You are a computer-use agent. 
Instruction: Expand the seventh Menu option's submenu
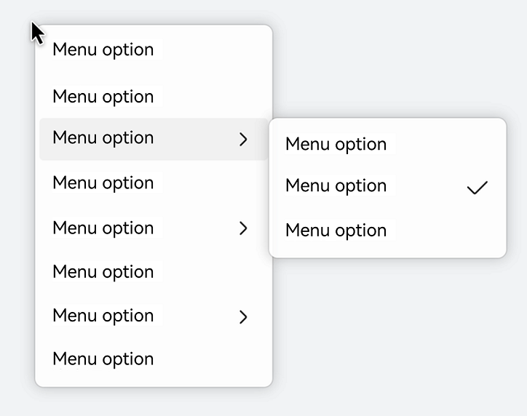[x=154, y=316]
